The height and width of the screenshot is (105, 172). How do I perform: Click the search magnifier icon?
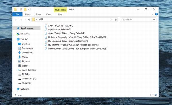[x=154, y=20]
